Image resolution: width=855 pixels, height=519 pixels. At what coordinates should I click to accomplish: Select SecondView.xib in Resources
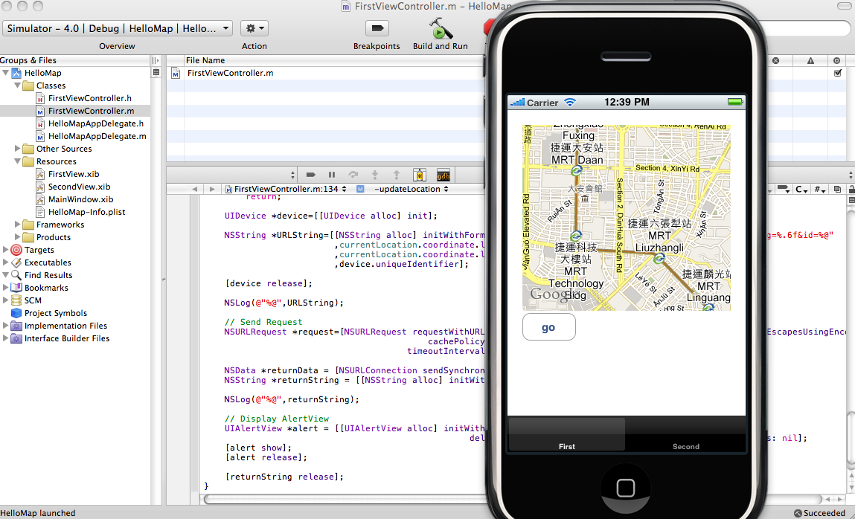pos(79,187)
